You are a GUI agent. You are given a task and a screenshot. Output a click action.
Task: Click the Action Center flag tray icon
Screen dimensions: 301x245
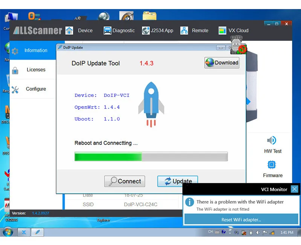point(265,233)
